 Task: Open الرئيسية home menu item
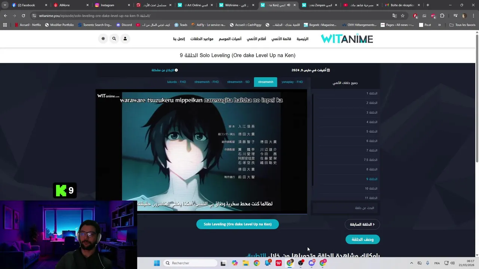pos(302,39)
